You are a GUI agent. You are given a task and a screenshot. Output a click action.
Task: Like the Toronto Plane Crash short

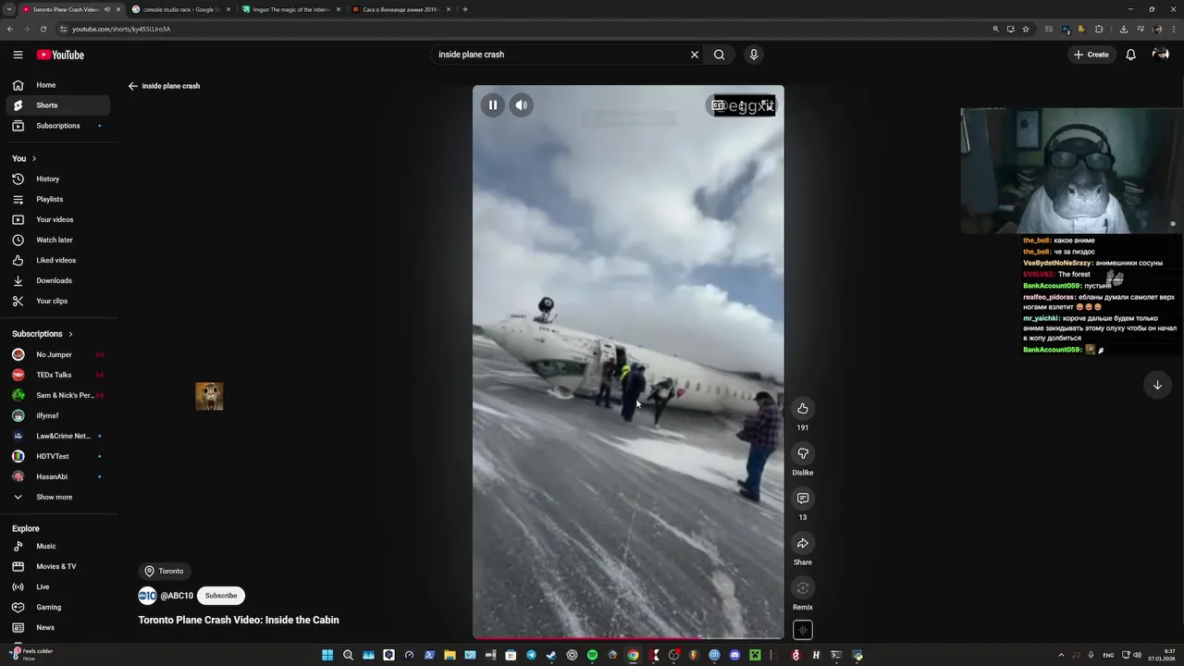tap(803, 409)
